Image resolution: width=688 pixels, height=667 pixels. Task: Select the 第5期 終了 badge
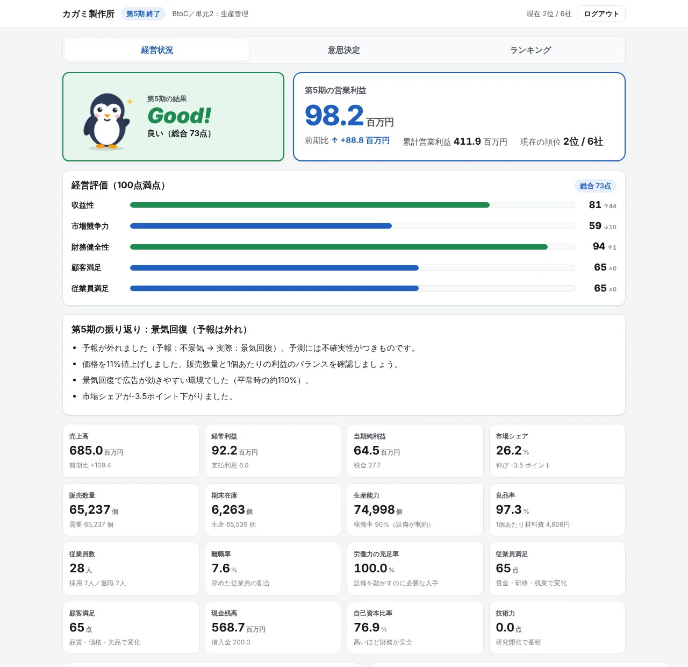(144, 14)
